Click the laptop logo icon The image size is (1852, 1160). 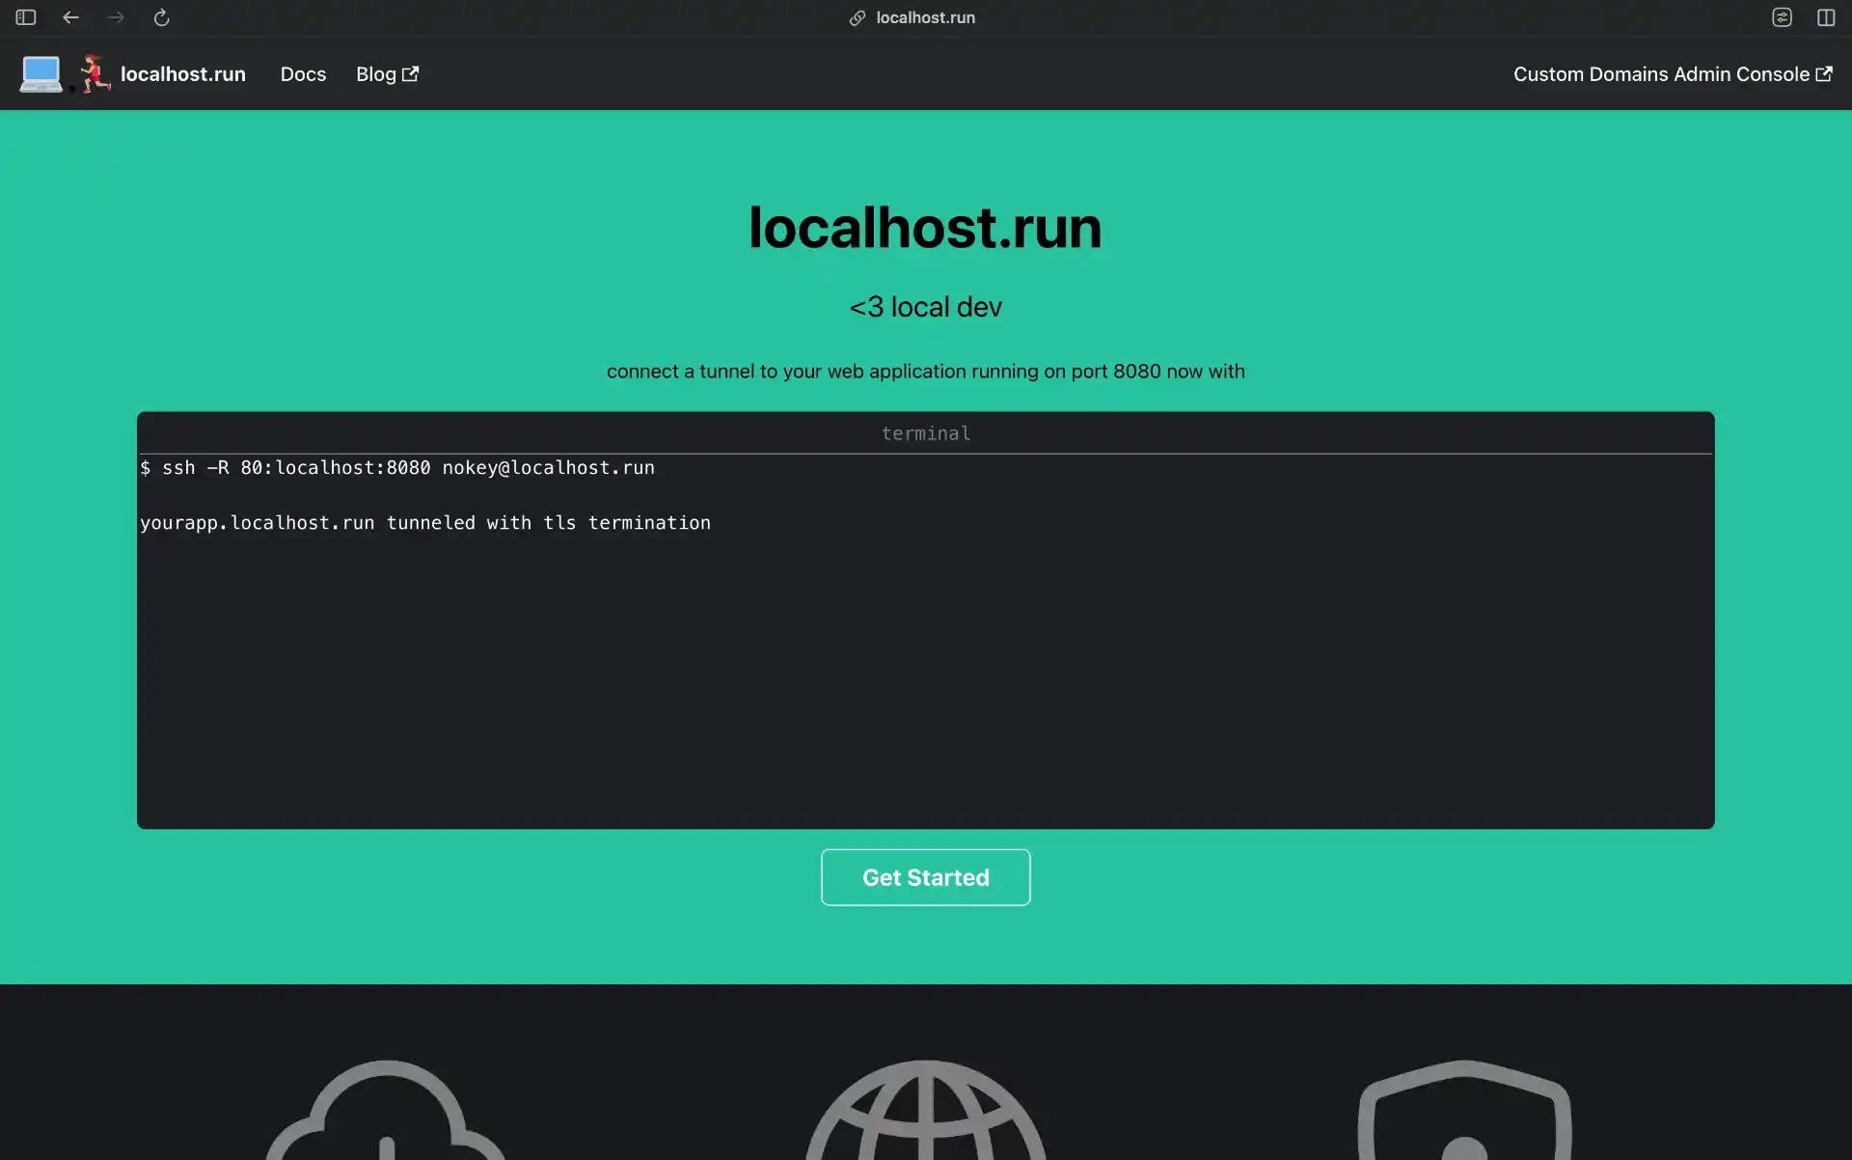(41, 74)
